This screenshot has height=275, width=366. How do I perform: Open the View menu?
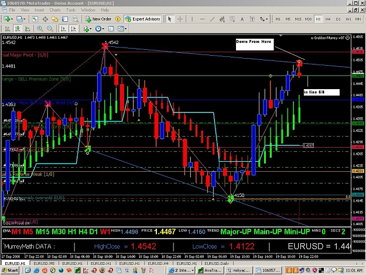(25, 10)
